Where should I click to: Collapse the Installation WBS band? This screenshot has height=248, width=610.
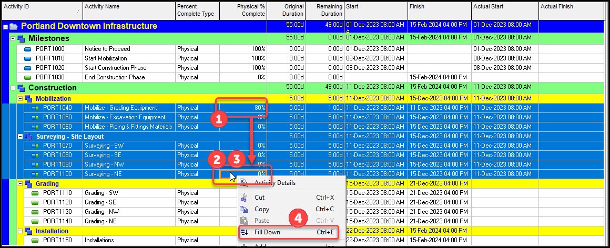[20, 231]
